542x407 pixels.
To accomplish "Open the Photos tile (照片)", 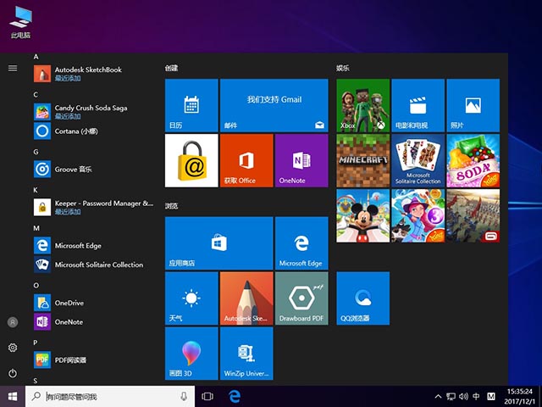I will [473, 105].
